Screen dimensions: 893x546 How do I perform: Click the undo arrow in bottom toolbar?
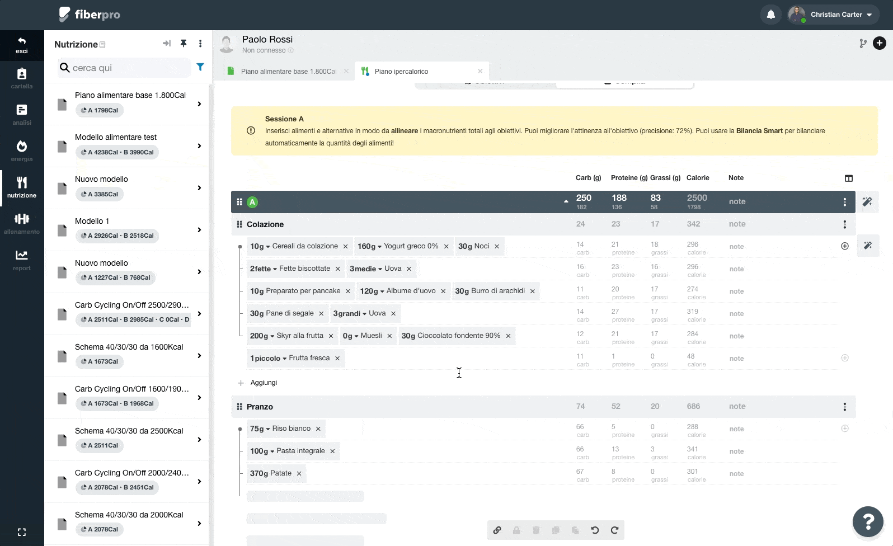595,530
